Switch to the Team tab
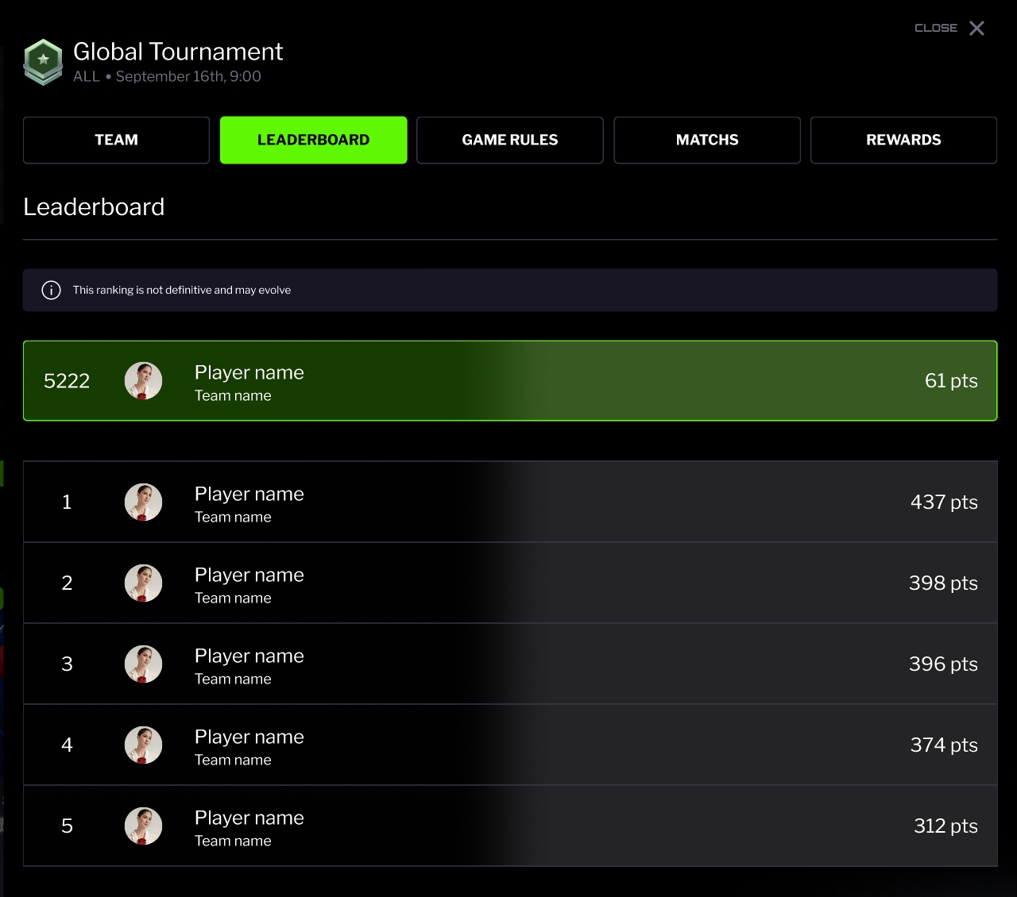Image resolution: width=1017 pixels, height=897 pixels. point(116,141)
